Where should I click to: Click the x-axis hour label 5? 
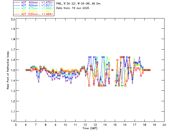[16, 125]
